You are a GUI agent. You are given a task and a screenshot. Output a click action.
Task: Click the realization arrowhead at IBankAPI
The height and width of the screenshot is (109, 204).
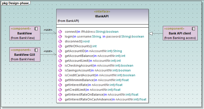151,34
